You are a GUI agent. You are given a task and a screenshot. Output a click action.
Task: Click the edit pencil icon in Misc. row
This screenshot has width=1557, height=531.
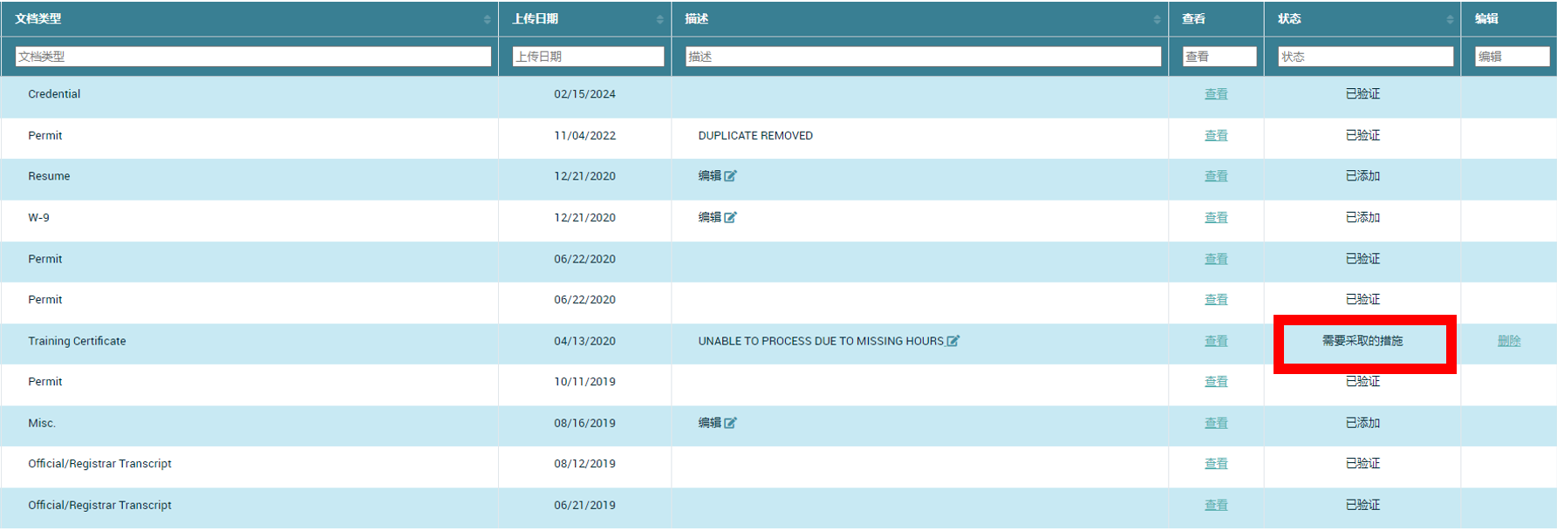tap(730, 423)
